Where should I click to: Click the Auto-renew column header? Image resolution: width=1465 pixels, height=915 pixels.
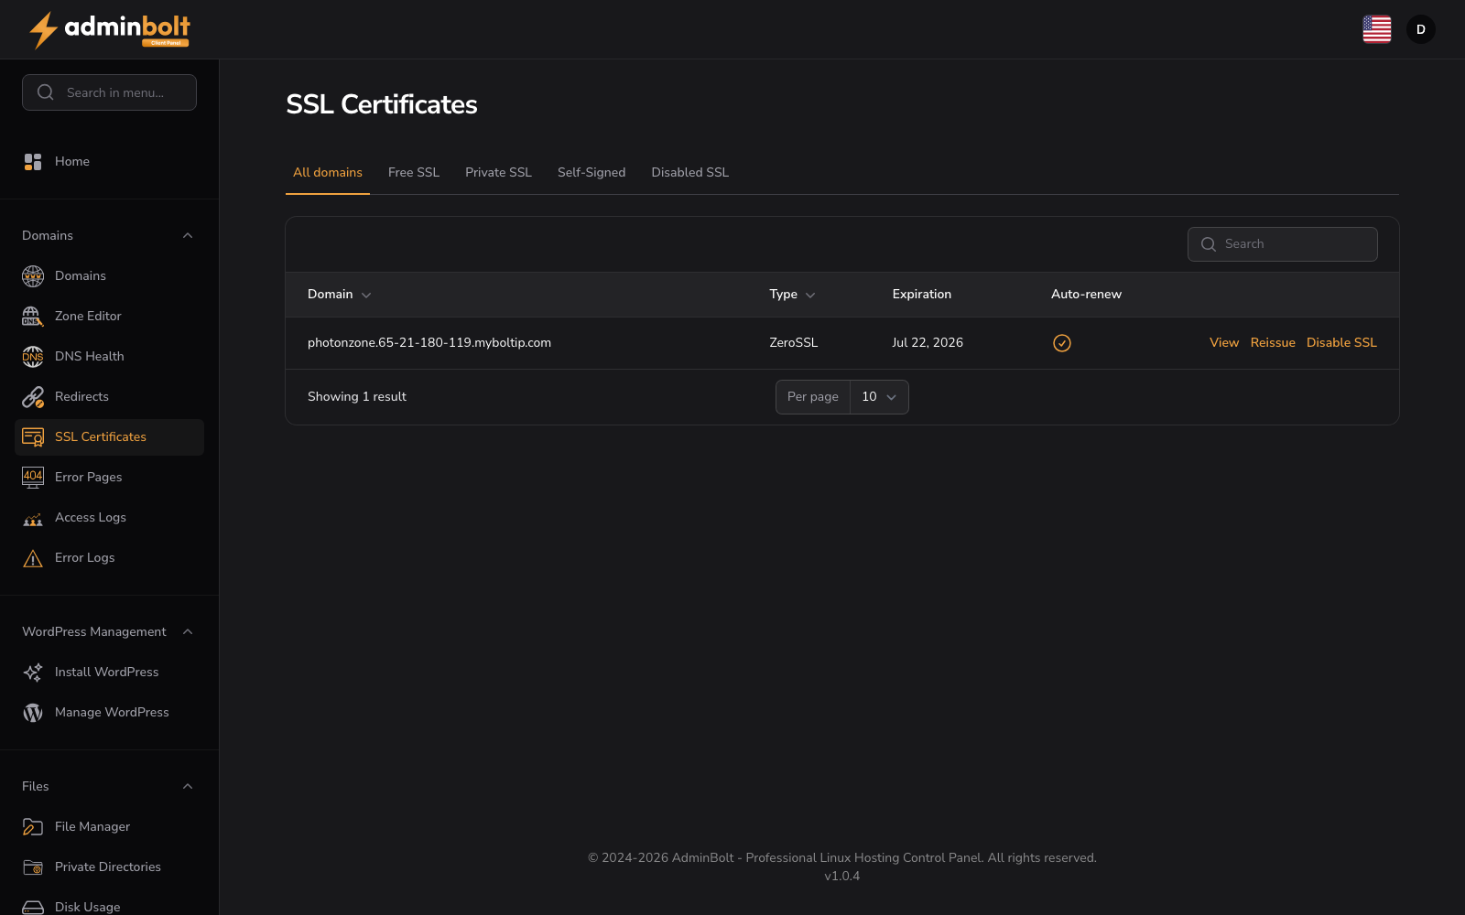click(1086, 295)
